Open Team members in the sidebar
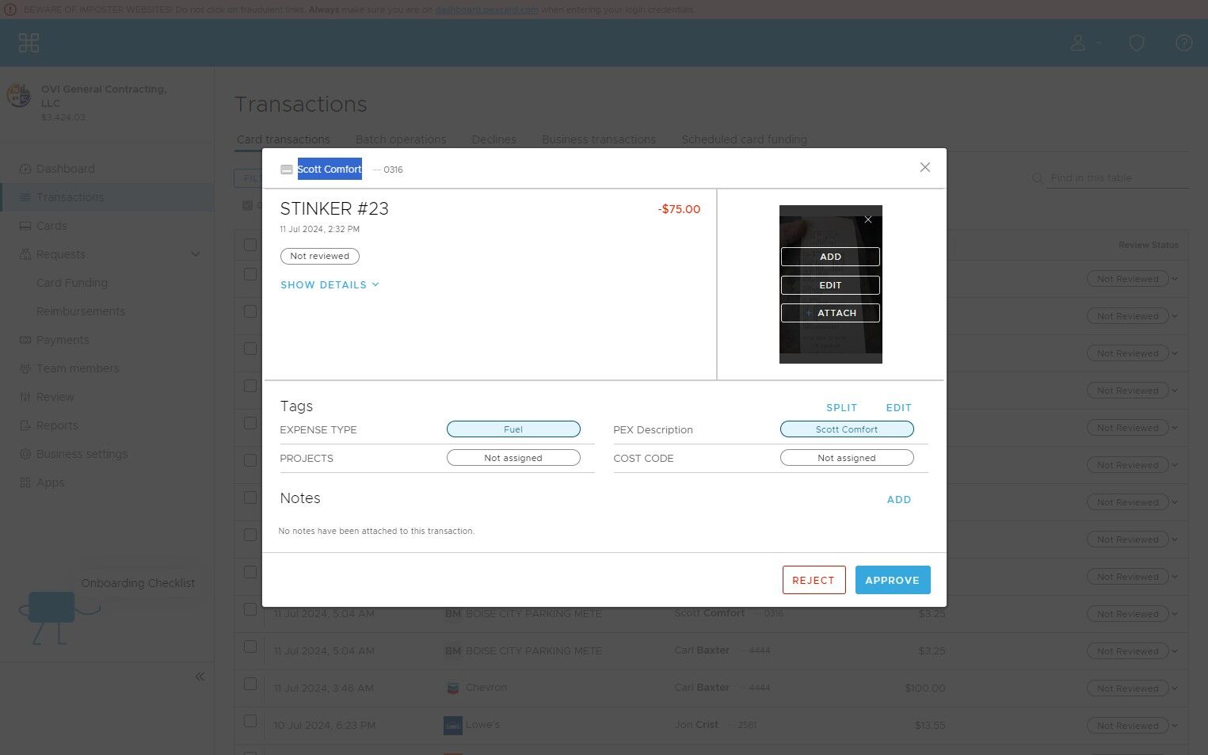Viewport: 1208px width, 755px height. coord(78,368)
